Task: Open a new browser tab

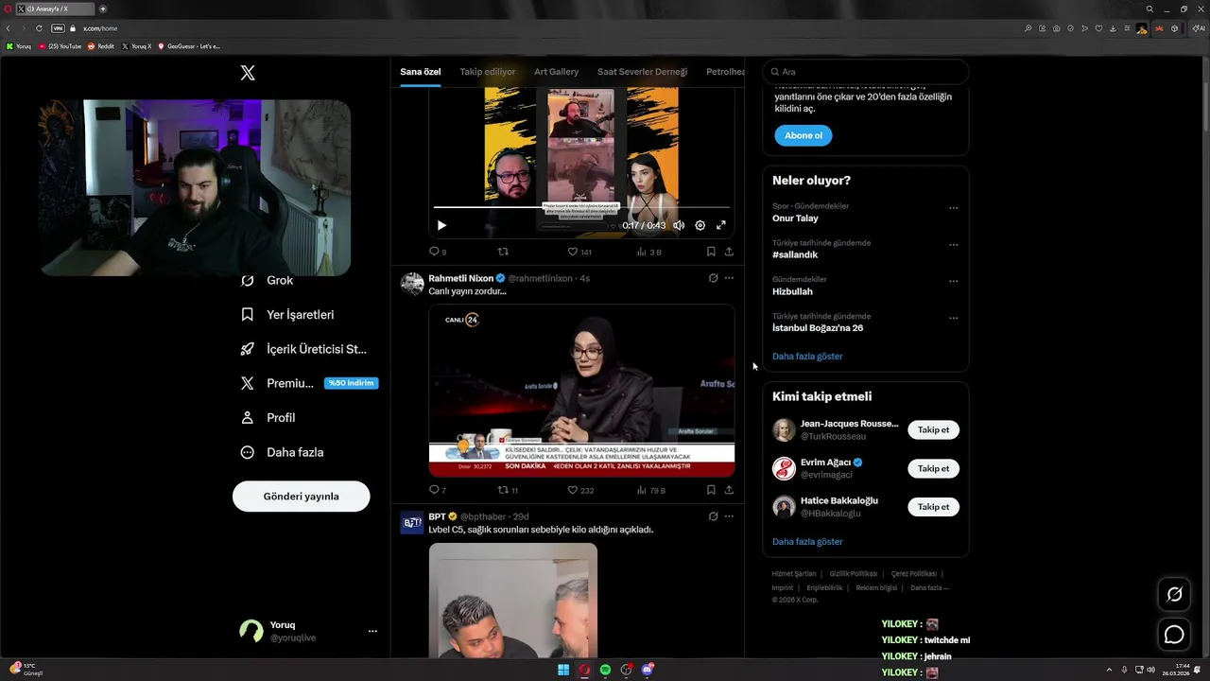Action: pos(103,9)
